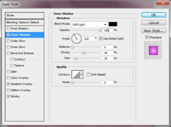Screen dimensions: 171x127
Task: Click the Opacity slider handle
Action: click(x=100, y=30)
